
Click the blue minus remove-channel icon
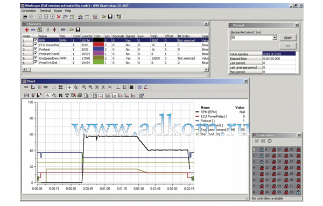pyautogui.click(x=33, y=30)
